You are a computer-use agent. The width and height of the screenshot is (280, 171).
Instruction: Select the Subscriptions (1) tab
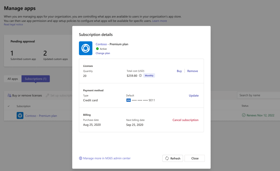[x=36, y=79]
